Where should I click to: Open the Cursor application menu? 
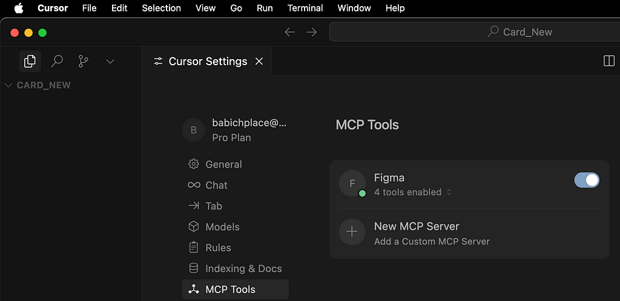point(53,8)
